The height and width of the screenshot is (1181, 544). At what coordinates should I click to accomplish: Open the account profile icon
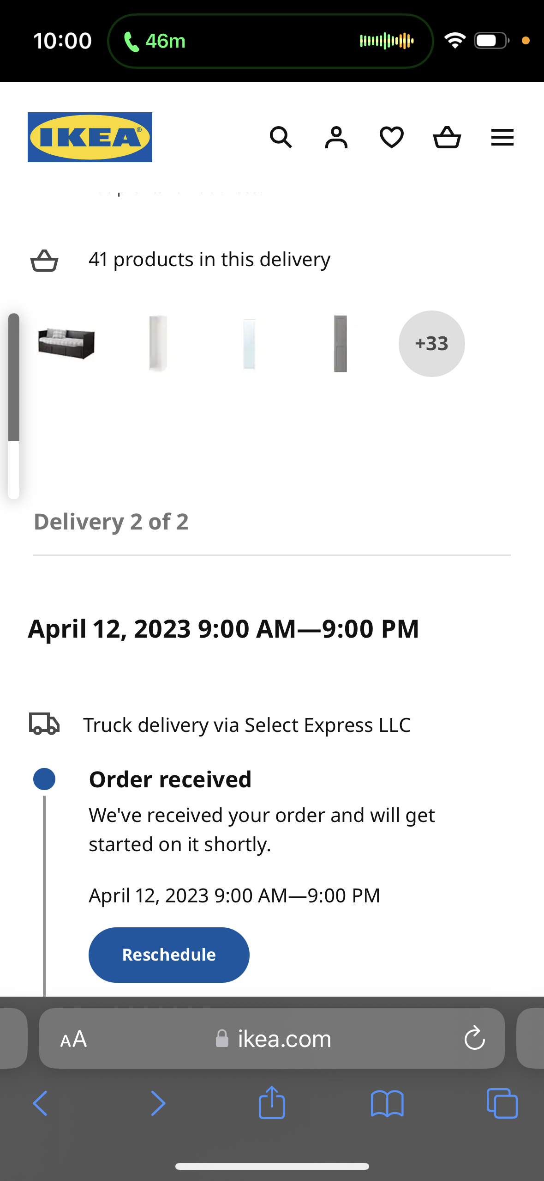[x=336, y=137]
